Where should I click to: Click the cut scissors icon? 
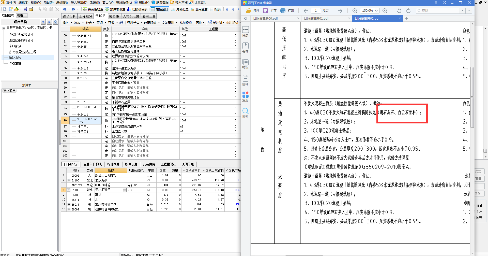coord(40,9)
